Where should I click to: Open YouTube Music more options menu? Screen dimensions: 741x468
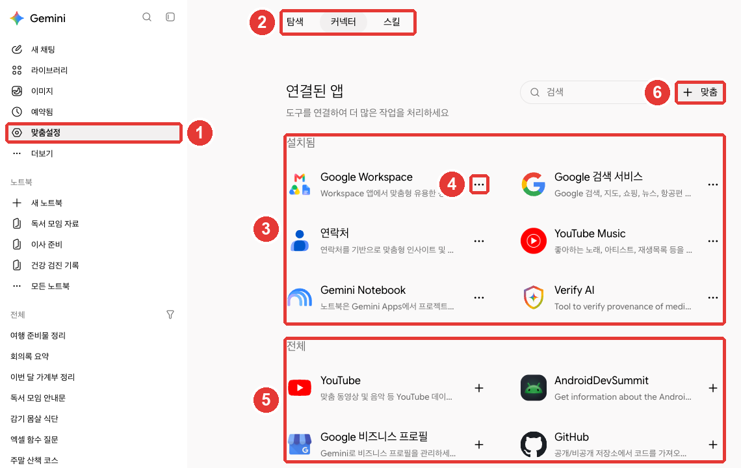pyautogui.click(x=713, y=241)
